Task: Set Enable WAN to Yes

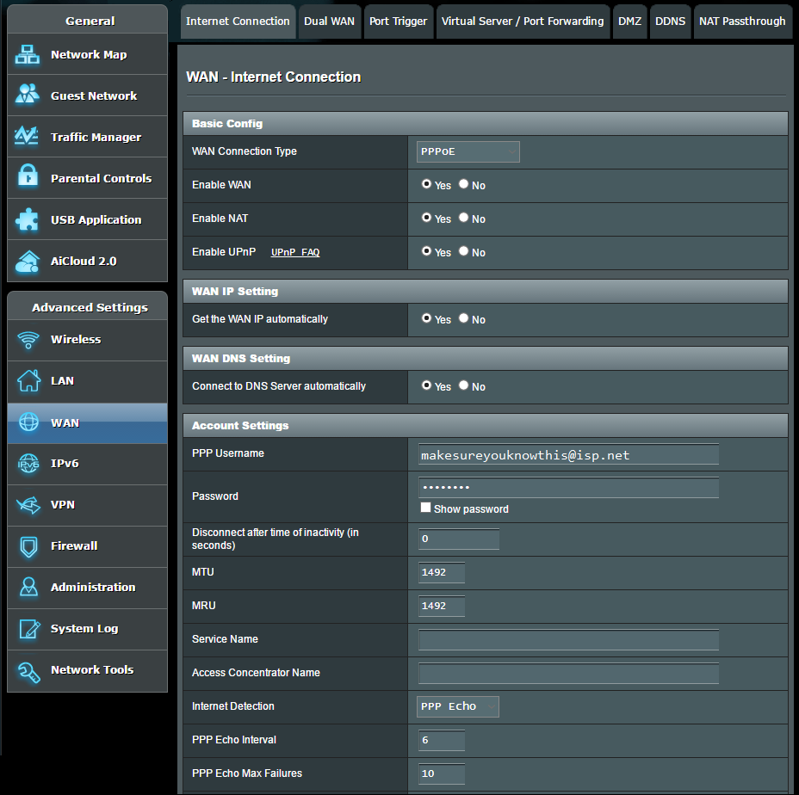Action: 426,184
